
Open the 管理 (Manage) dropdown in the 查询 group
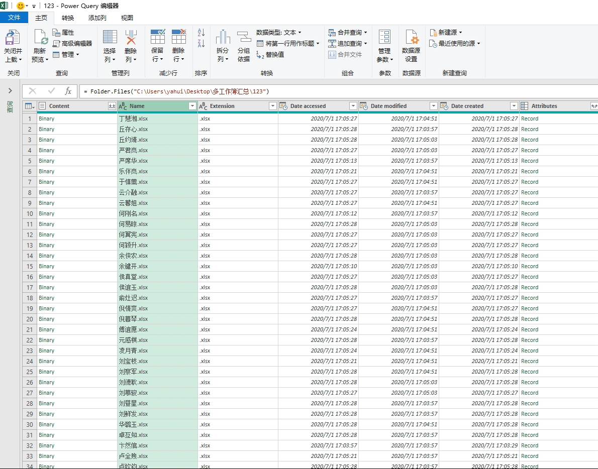(x=66, y=54)
